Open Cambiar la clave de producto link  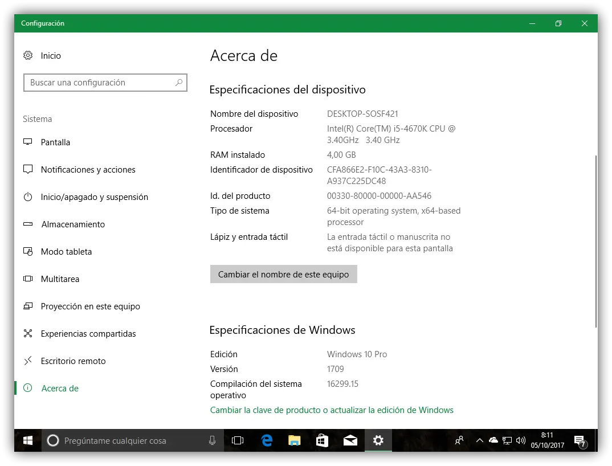pyautogui.click(x=332, y=410)
